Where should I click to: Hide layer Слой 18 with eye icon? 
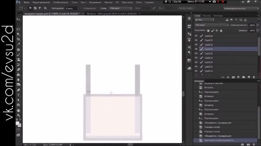click(x=196, y=58)
